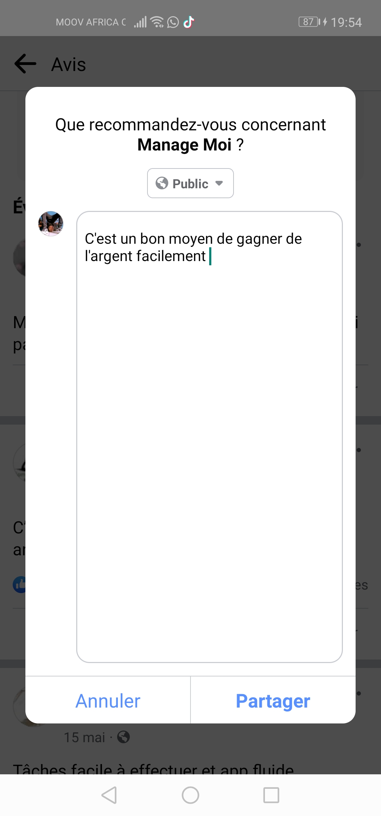Click the Avis page title

(x=68, y=64)
